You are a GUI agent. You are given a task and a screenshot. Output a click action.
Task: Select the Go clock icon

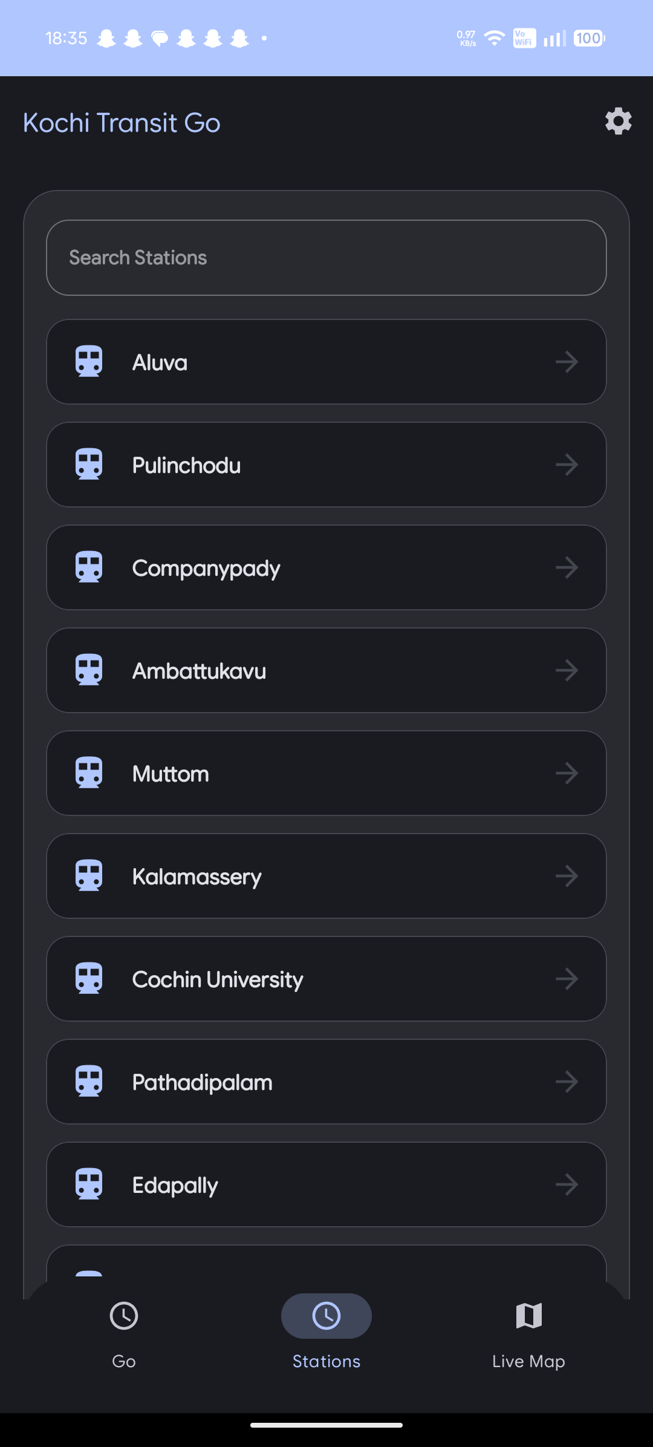tap(124, 1316)
